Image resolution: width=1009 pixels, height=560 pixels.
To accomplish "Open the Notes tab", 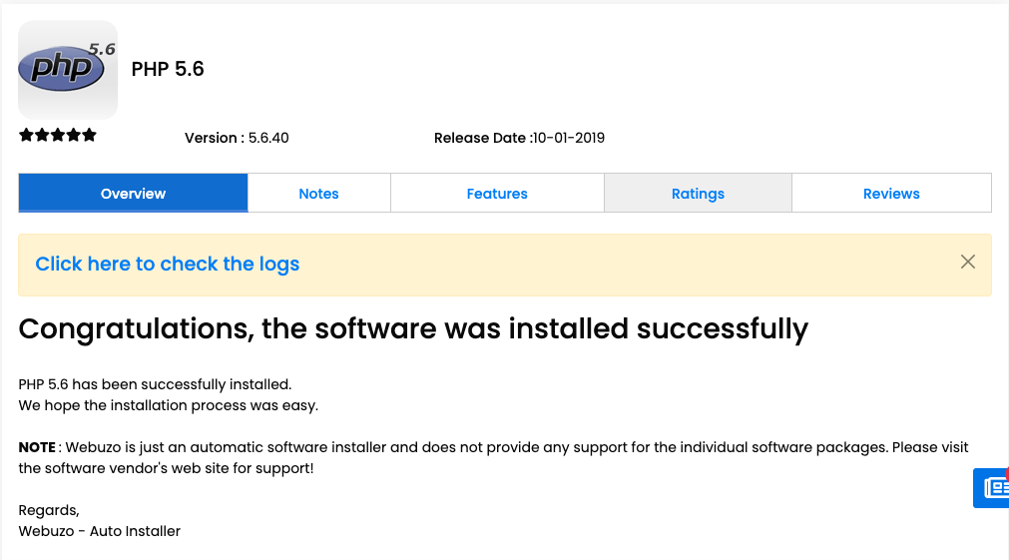I will (318, 194).
